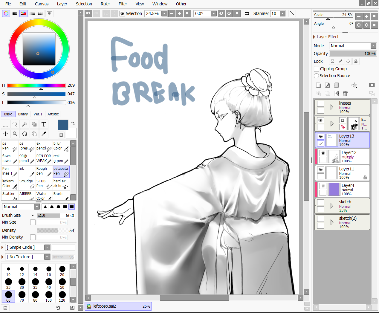
Task: Select the Zoom magnifier tool
Action: tap(15, 134)
